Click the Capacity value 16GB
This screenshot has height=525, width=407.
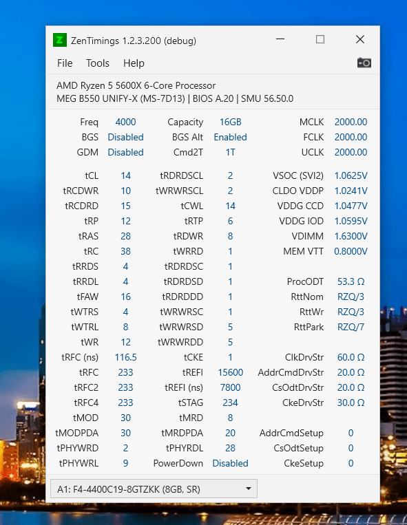click(230, 122)
